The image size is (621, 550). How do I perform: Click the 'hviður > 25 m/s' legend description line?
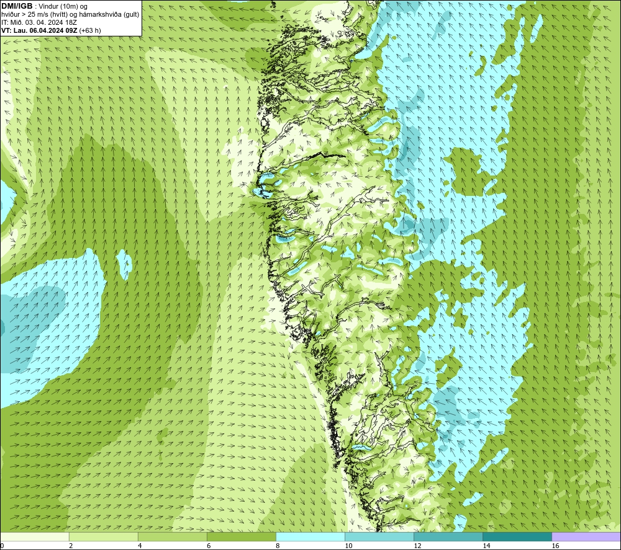70,15
